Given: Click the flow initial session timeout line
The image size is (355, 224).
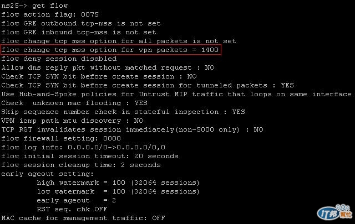Looking at the screenshot, I should click(x=90, y=157).
